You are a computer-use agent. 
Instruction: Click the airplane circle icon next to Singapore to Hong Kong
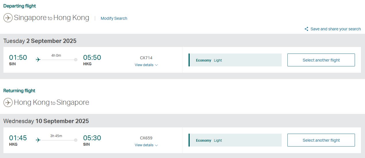8,18
